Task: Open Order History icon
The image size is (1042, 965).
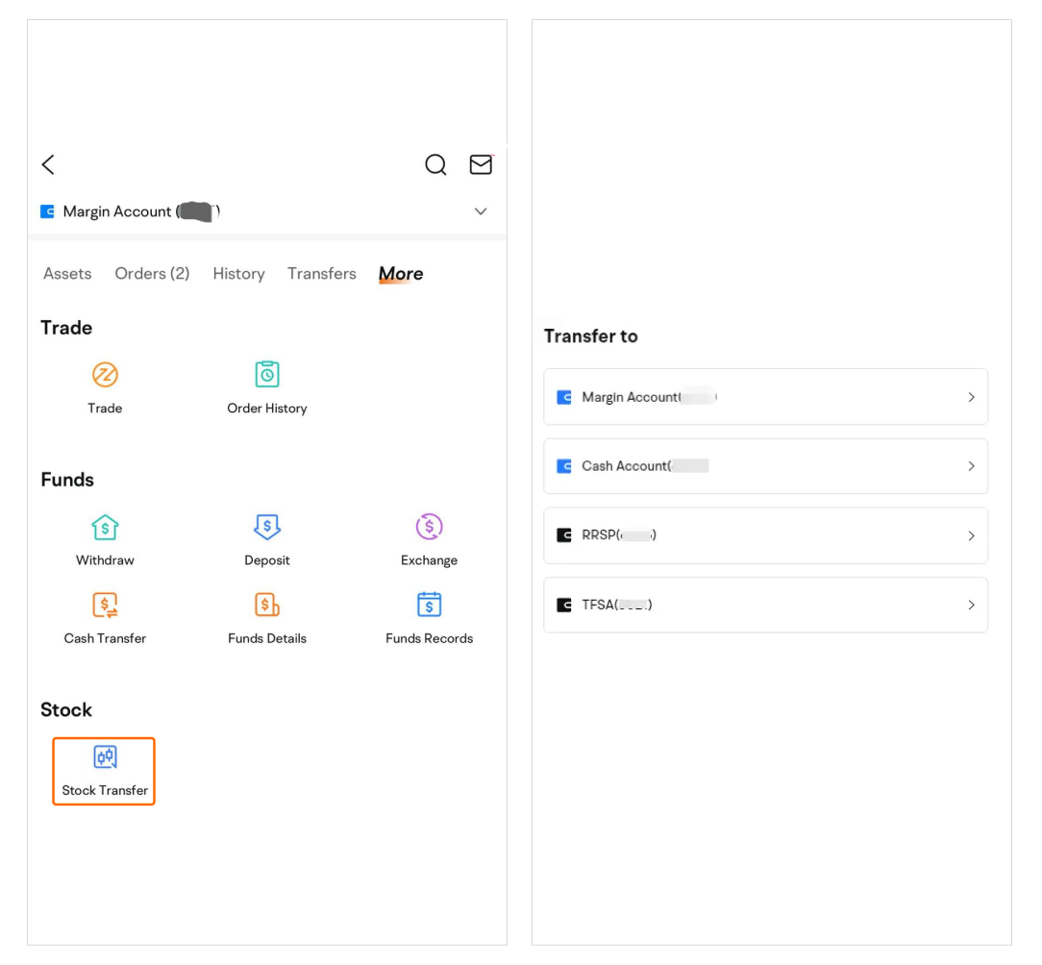Action: click(x=266, y=375)
